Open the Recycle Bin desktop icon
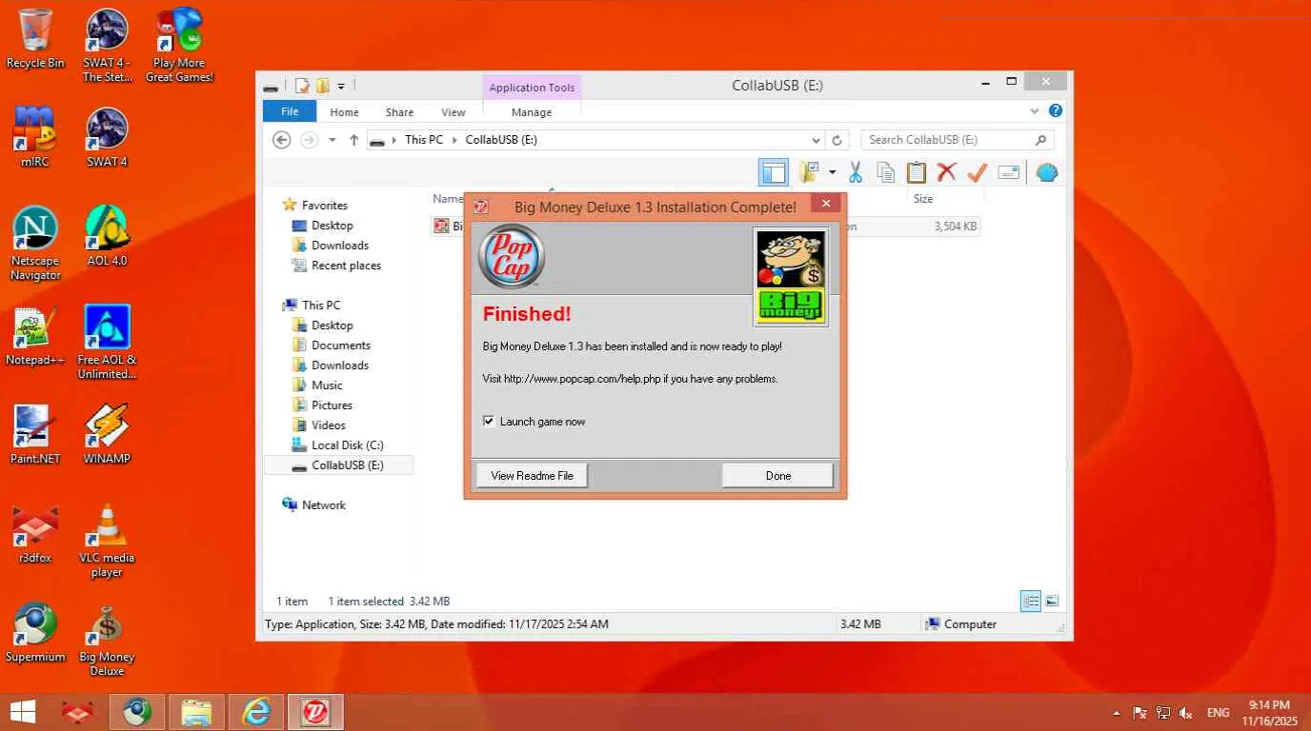The height and width of the screenshot is (731, 1311). pos(35,38)
